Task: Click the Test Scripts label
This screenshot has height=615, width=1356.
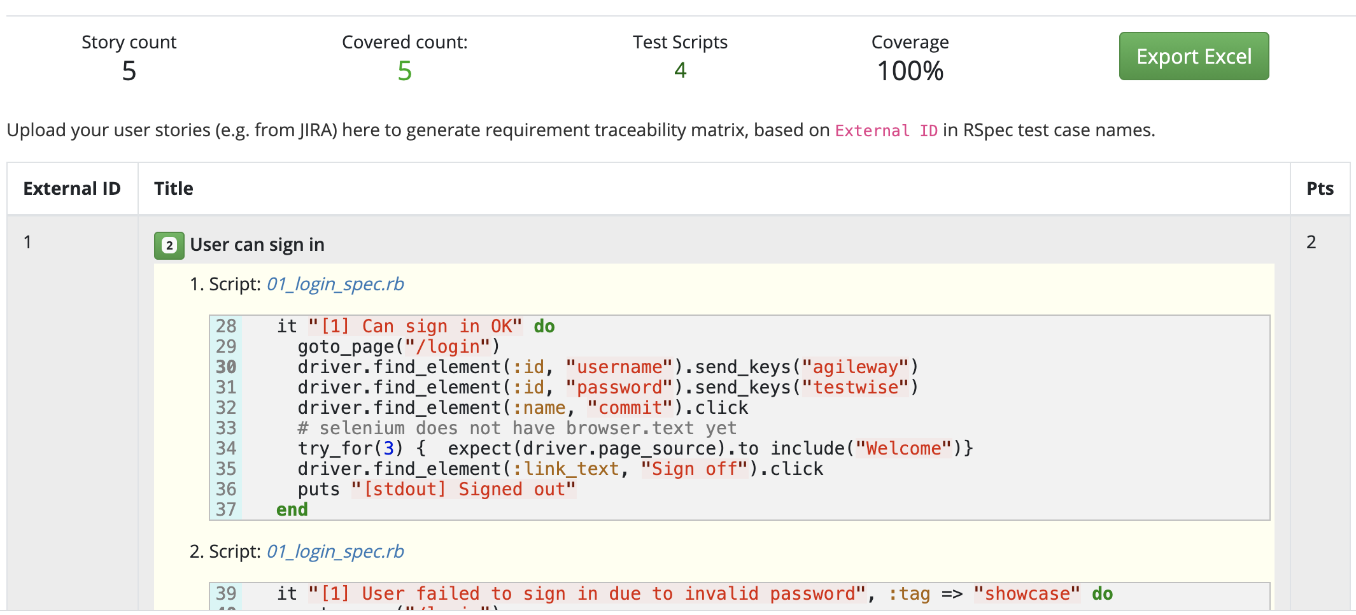Action: click(681, 42)
